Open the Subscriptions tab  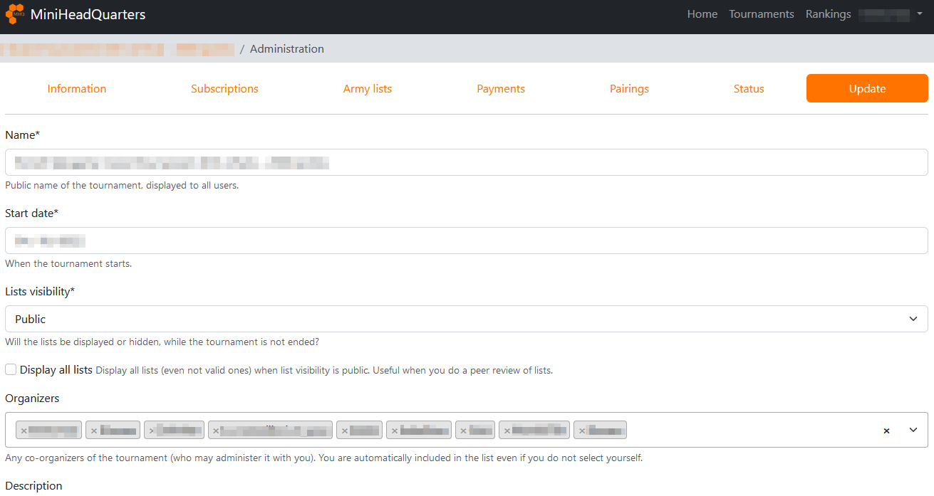224,89
